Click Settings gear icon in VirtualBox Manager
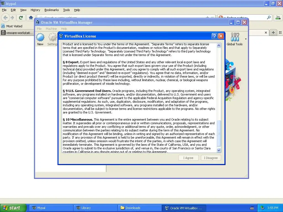 click(x=53, y=39)
